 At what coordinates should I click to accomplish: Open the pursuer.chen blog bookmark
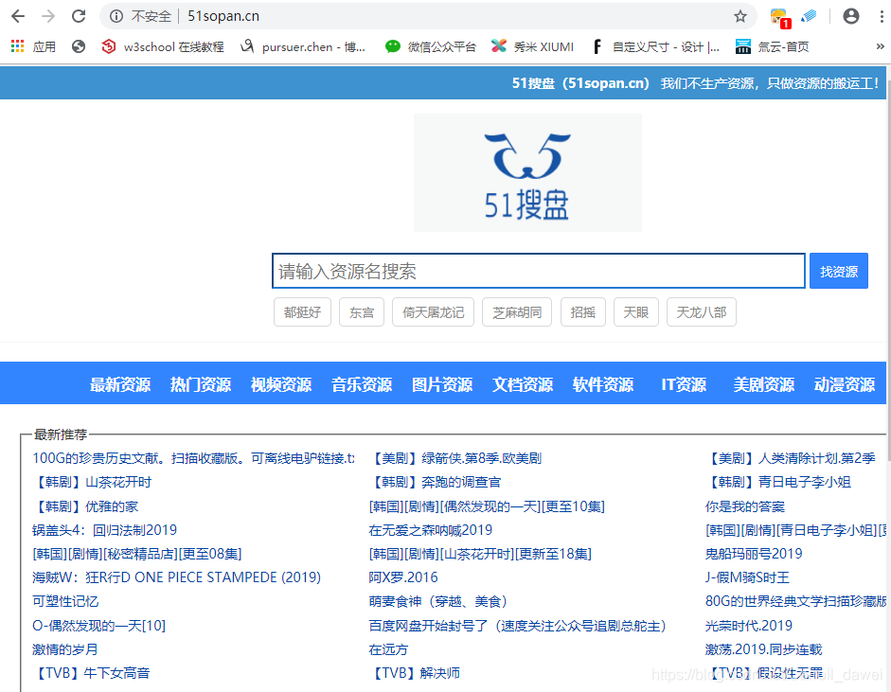[303, 46]
